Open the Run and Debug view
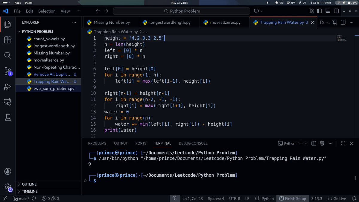Viewport: 359px width, 202px height. tap(8, 87)
